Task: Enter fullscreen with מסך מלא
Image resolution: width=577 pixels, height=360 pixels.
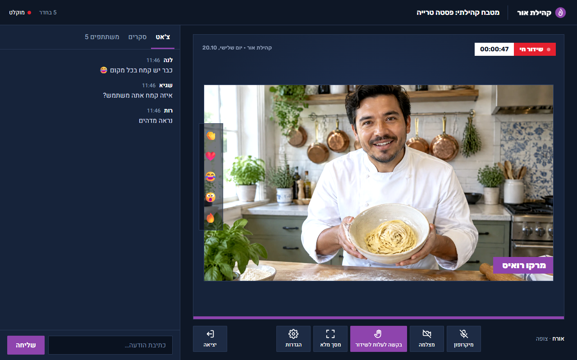Action: pos(330,339)
